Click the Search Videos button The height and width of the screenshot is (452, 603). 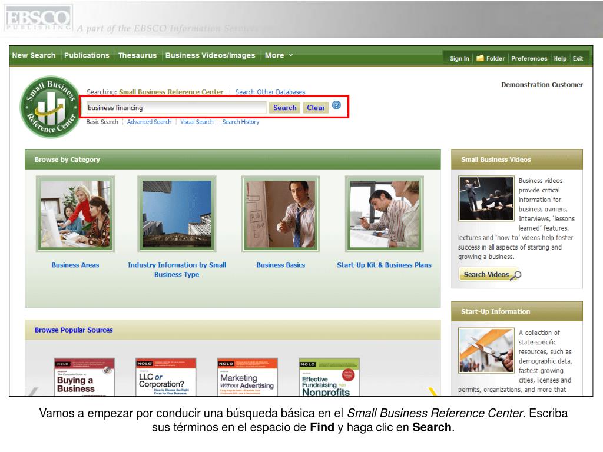(x=489, y=274)
